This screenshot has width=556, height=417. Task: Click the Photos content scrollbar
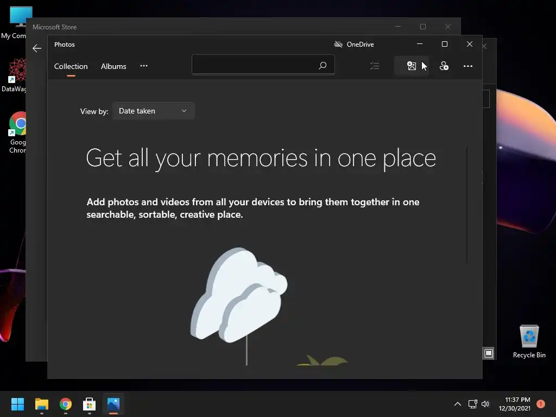(467, 205)
